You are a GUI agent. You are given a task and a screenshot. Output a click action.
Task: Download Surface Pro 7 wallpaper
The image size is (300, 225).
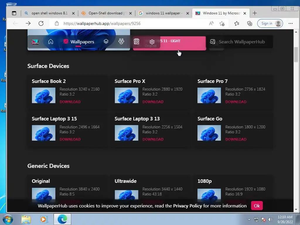tap(236, 102)
